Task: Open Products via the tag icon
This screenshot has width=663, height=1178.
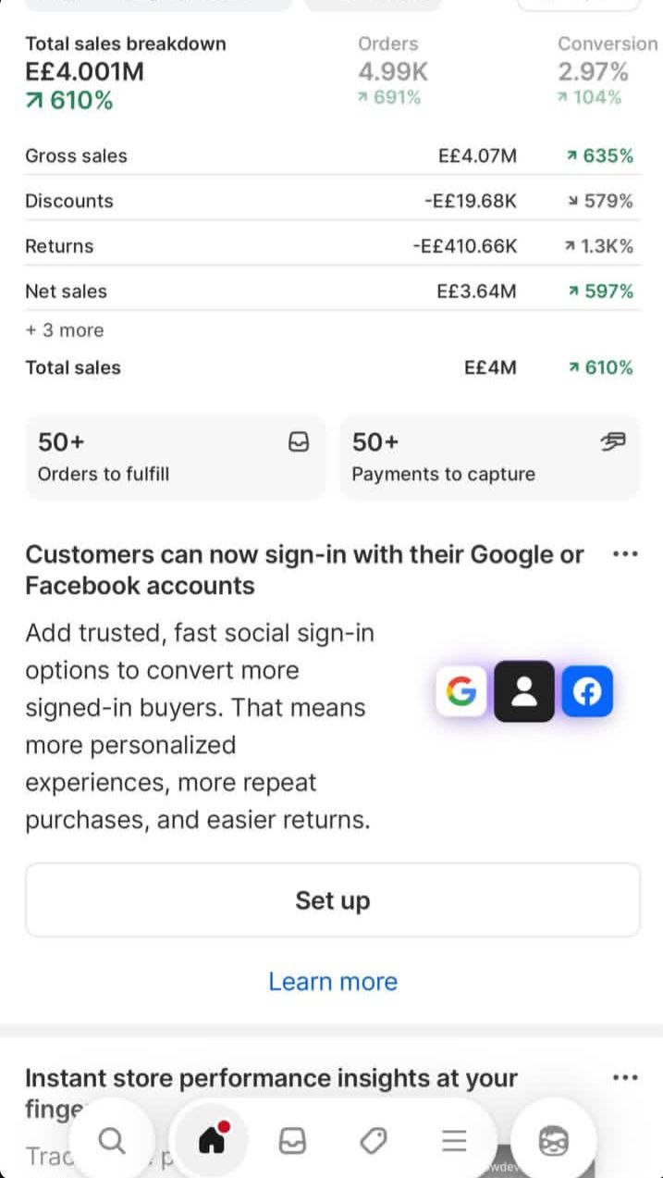Action: point(373,1142)
